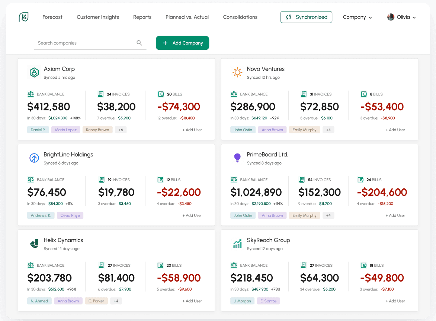The width and height of the screenshot is (436, 321).
Task: Click Add User on PrimeBoard Ltd. card
Action: (395, 215)
